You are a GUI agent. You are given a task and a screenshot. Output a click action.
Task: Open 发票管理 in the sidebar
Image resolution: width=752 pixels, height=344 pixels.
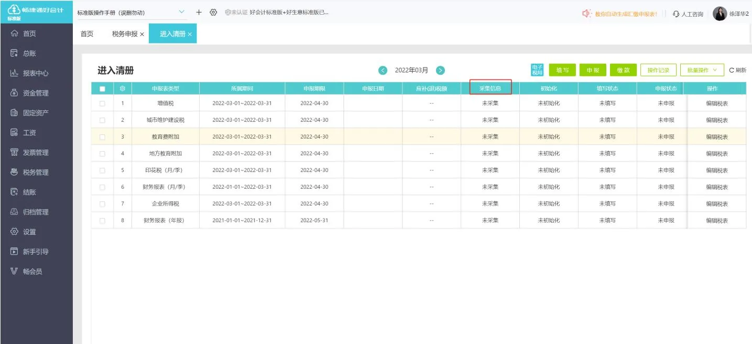click(x=35, y=153)
